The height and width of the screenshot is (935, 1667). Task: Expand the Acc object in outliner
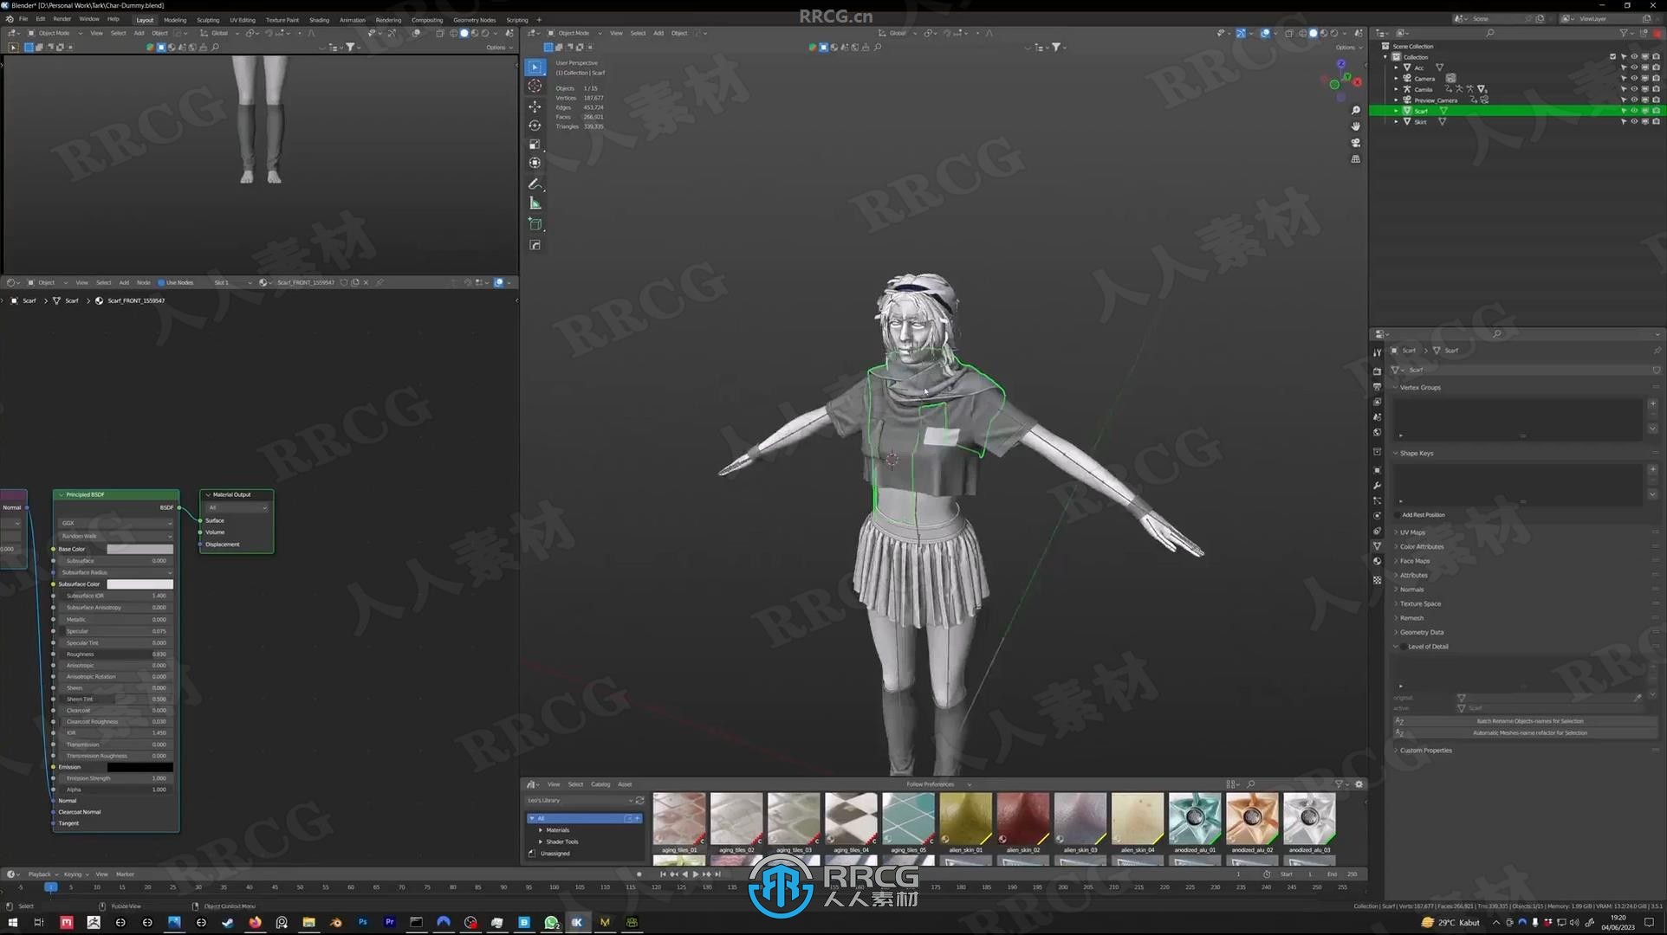pyautogui.click(x=1396, y=68)
